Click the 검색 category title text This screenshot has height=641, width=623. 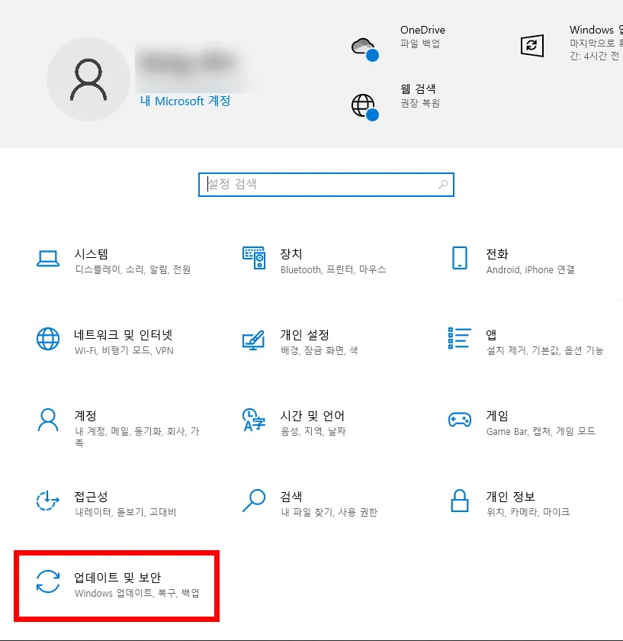pos(291,497)
